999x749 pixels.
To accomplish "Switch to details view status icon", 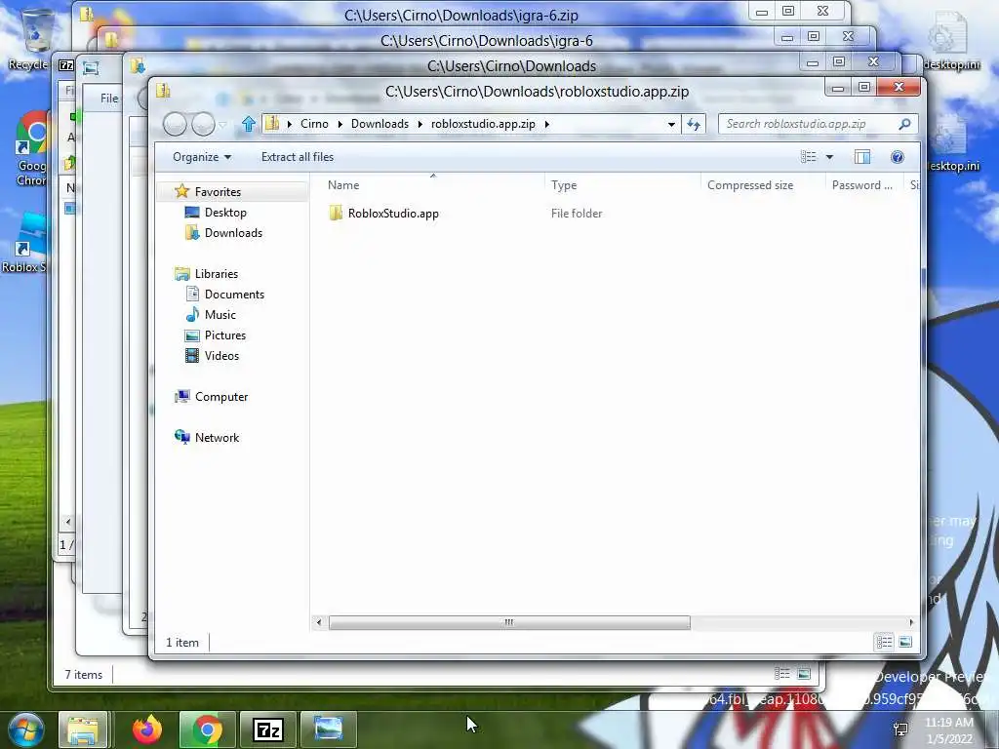I will [884, 642].
